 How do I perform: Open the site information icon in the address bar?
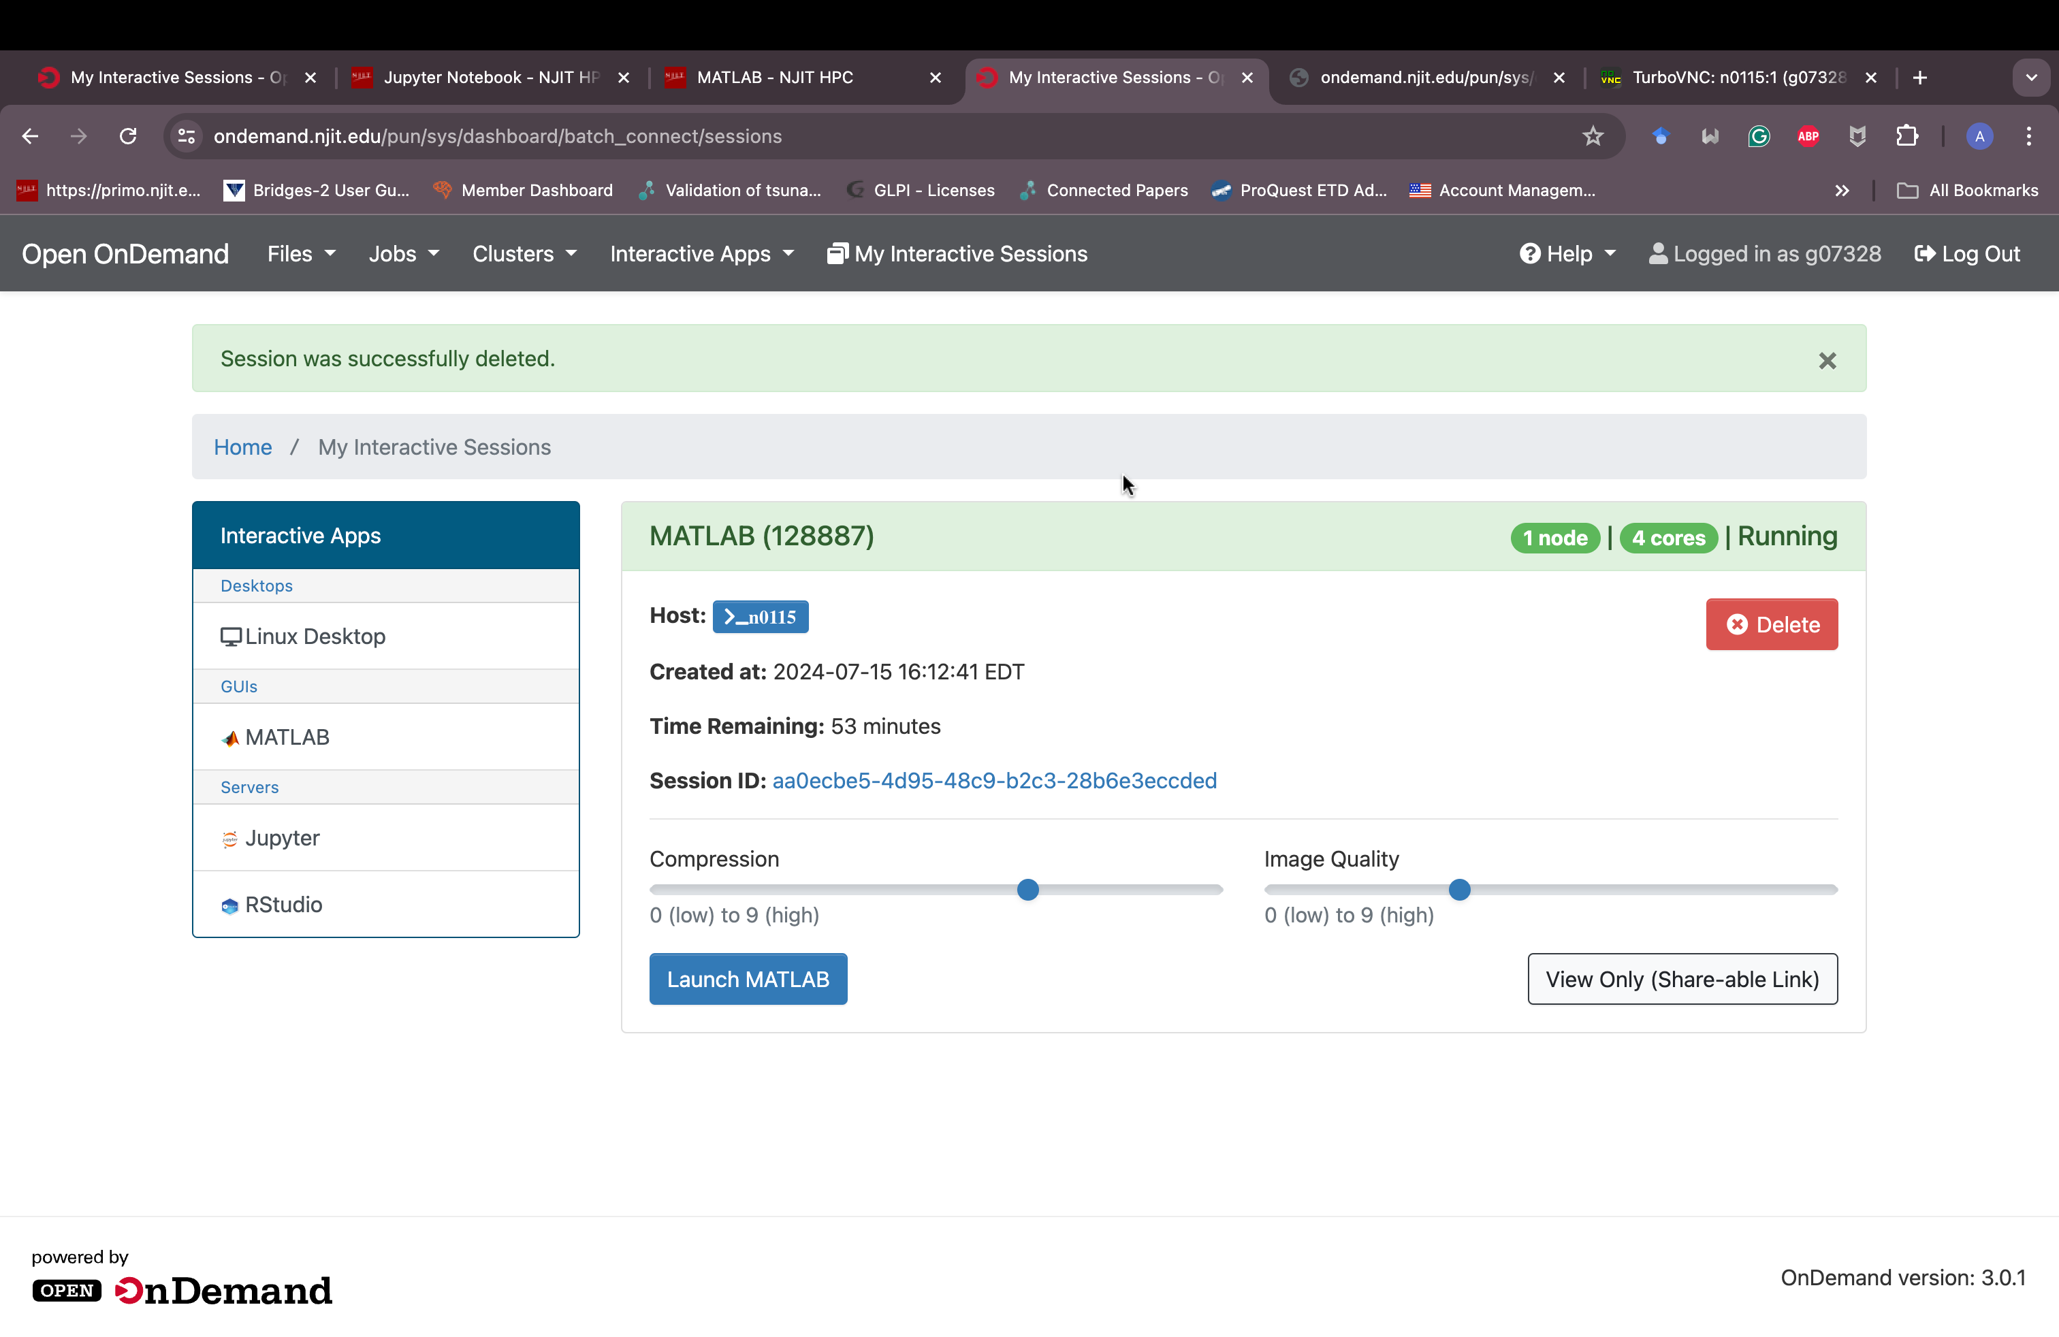click(186, 135)
